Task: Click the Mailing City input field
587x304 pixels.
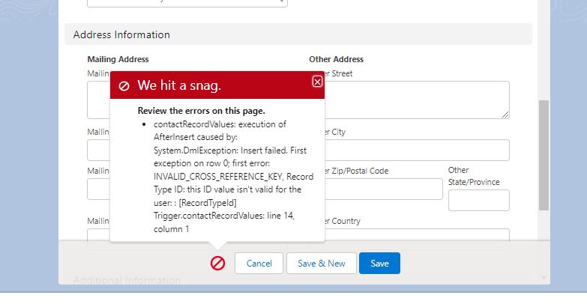Action: click(x=97, y=150)
